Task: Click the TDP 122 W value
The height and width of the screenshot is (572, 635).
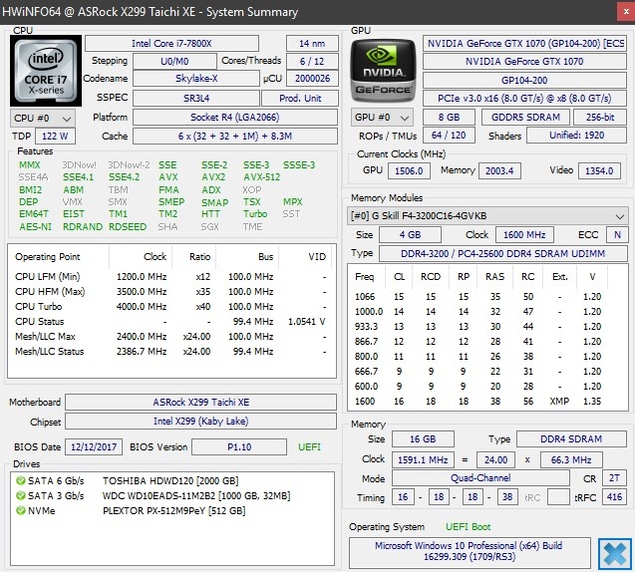Action: pos(55,136)
